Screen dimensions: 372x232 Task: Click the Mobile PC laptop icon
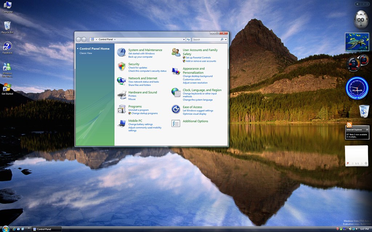coord(121,123)
